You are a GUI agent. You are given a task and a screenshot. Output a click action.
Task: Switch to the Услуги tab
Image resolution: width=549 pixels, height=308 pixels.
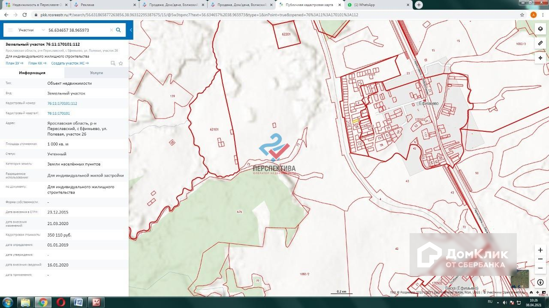click(x=97, y=73)
